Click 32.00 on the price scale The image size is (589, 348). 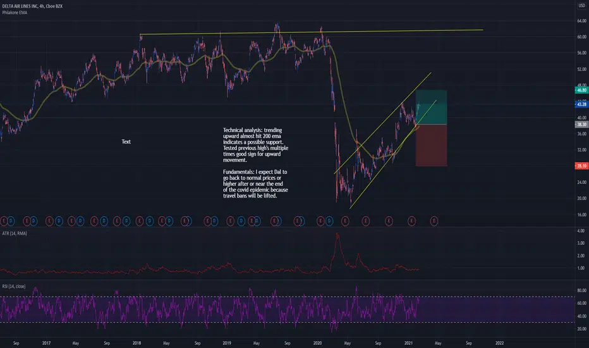click(x=581, y=150)
